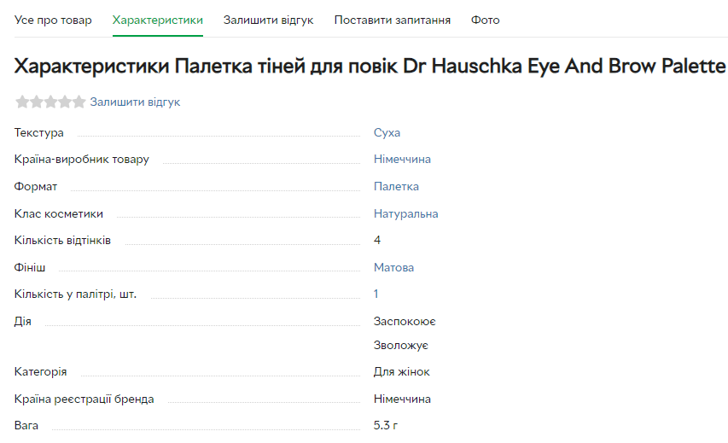This screenshot has width=728, height=443.
Task: Open the Суха texture link
Action: pyautogui.click(x=387, y=133)
